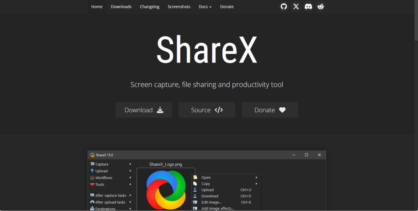
Task: Select Edit image... in context menu
Action: 226,202
